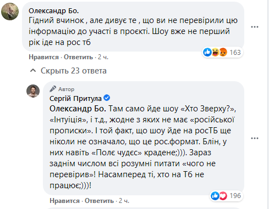
Task: Click thumbs-up icon on 196 reactions
Action: (215, 196)
